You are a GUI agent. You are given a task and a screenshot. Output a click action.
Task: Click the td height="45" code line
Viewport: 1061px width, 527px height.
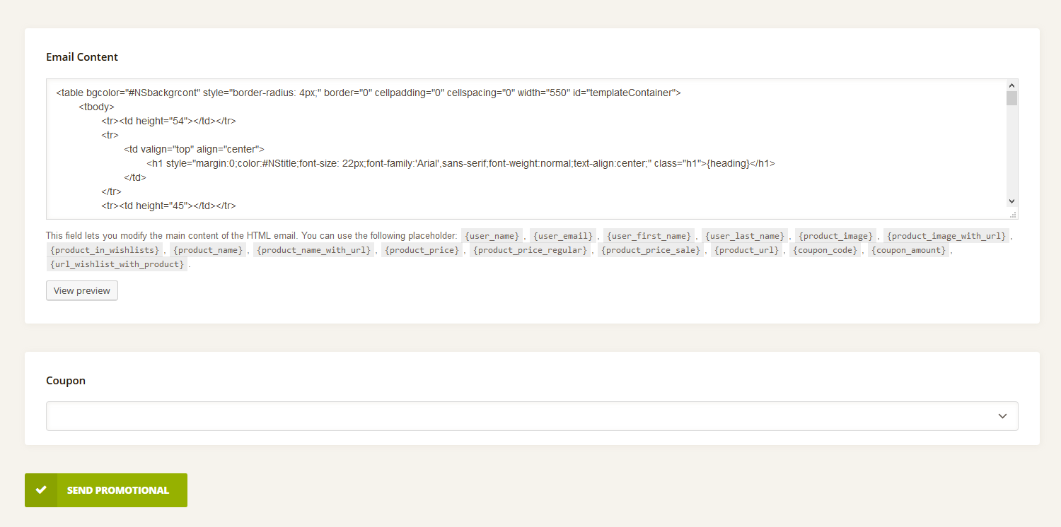[168, 206]
